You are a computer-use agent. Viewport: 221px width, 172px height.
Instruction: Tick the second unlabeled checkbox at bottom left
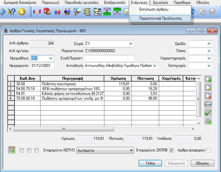[x=29, y=150]
